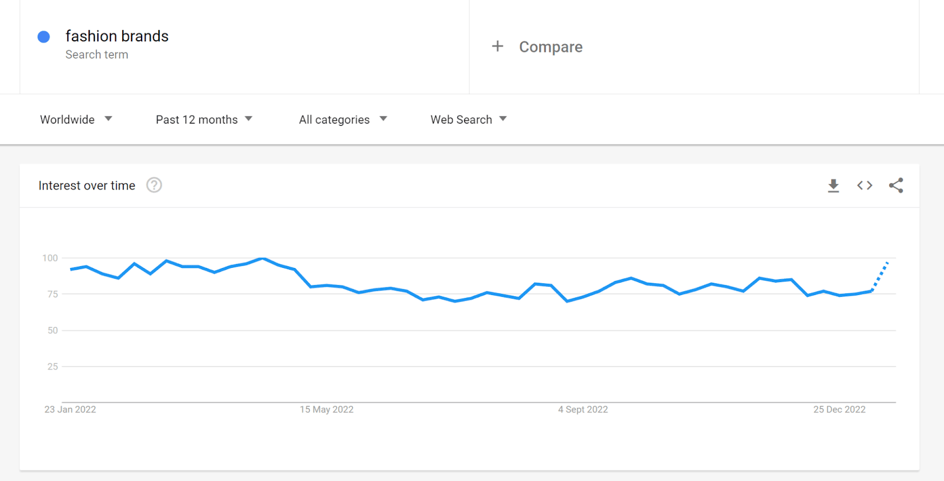This screenshot has height=481, width=944.
Task: Edit the fashion brands search term
Action: click(117, 36)
